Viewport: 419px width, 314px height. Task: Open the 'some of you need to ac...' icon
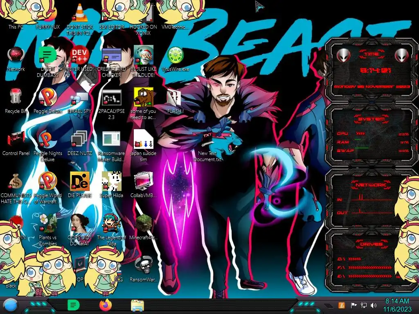click(x=143, y=103)
